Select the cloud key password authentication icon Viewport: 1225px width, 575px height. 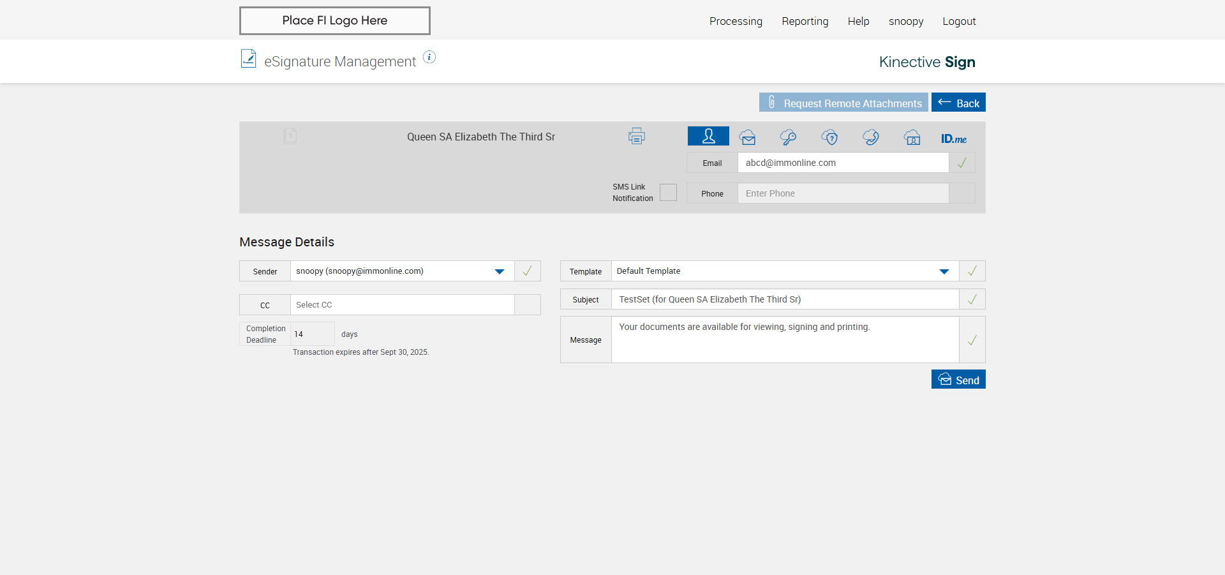point(788,137)
